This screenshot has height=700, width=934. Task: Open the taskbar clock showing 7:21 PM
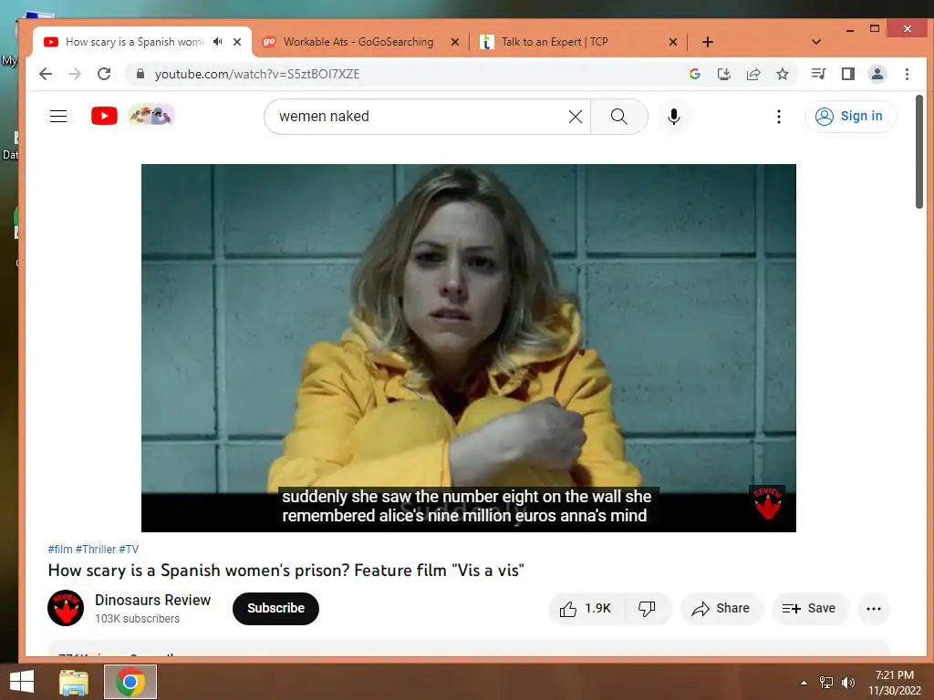tap(894, 683)
